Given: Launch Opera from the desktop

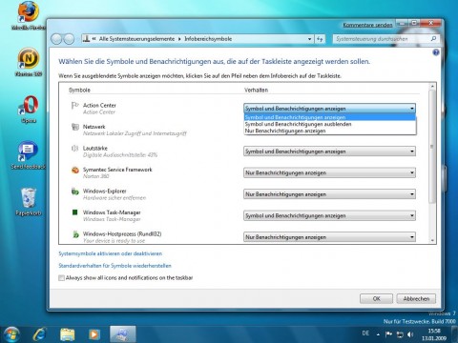Looking at the screenshot, I should (29, 109).
